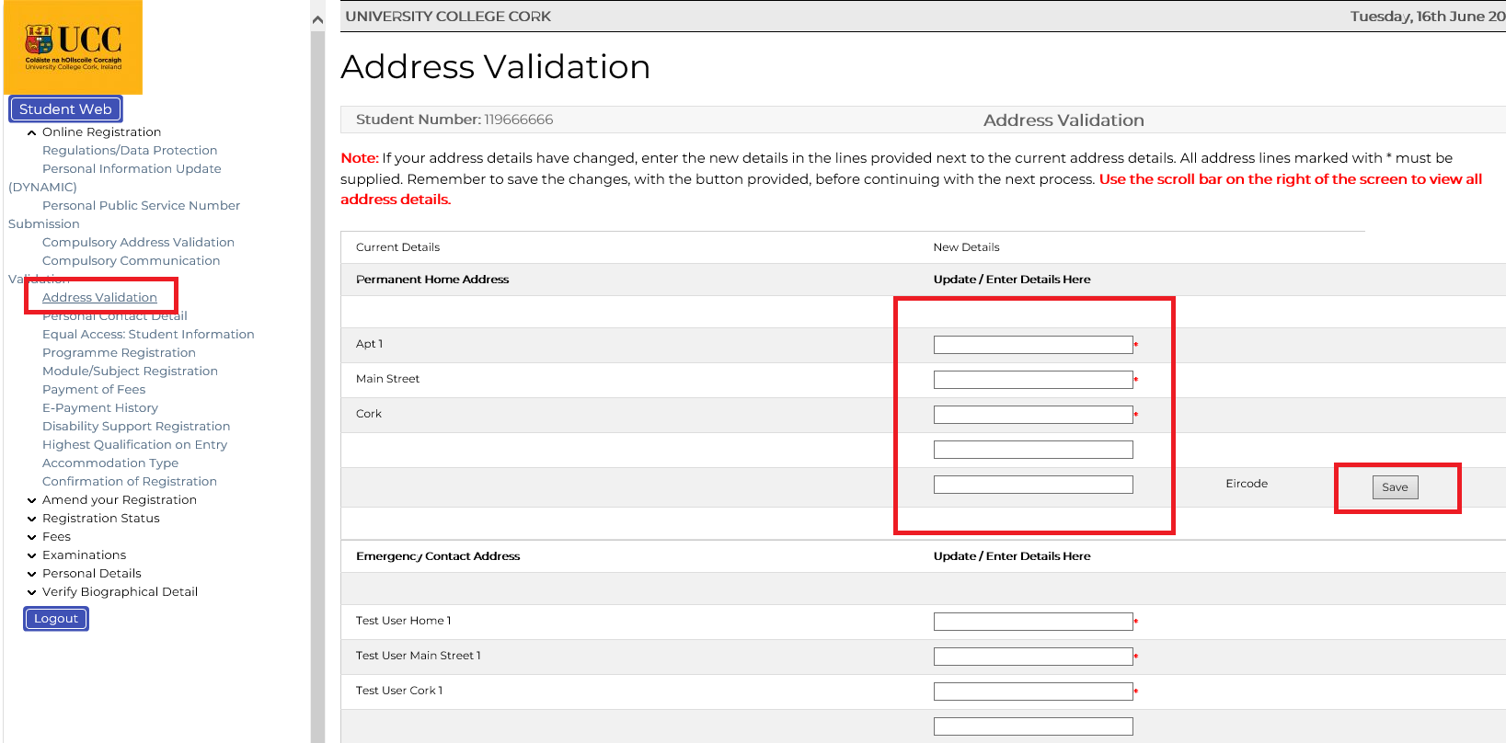Click the Logout button
The height and width of the screenshot is (743, 1506).
tap(56, 619)
